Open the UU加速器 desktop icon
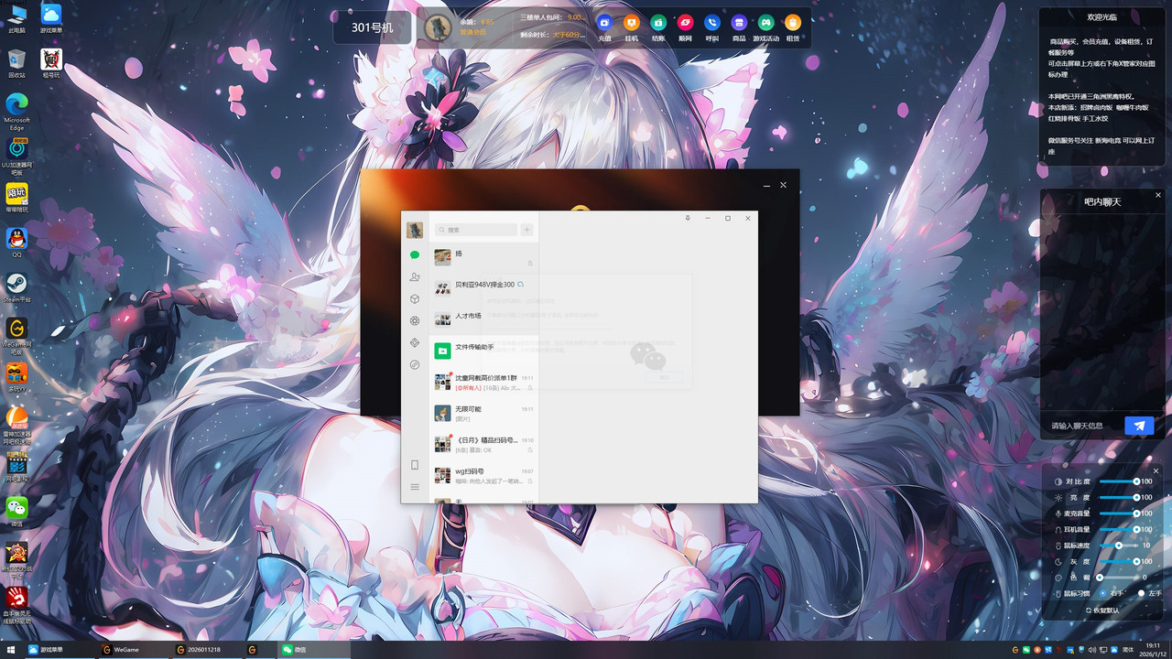 [16, 157]
